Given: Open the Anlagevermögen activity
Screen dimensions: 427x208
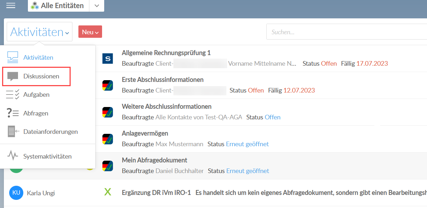Looking at the screenshot, I should tap(145, 133).
